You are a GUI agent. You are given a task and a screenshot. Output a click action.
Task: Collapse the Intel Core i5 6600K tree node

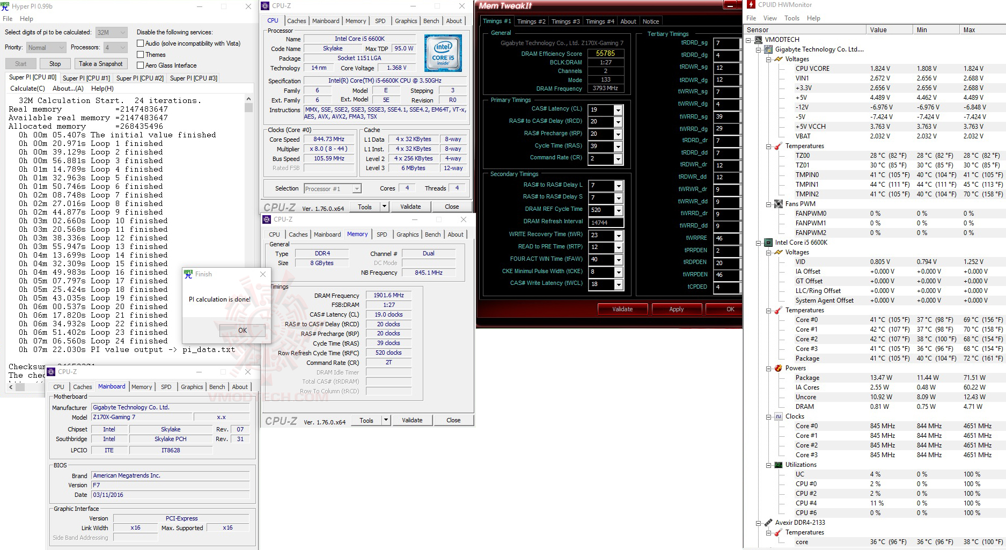pos(759,243)
